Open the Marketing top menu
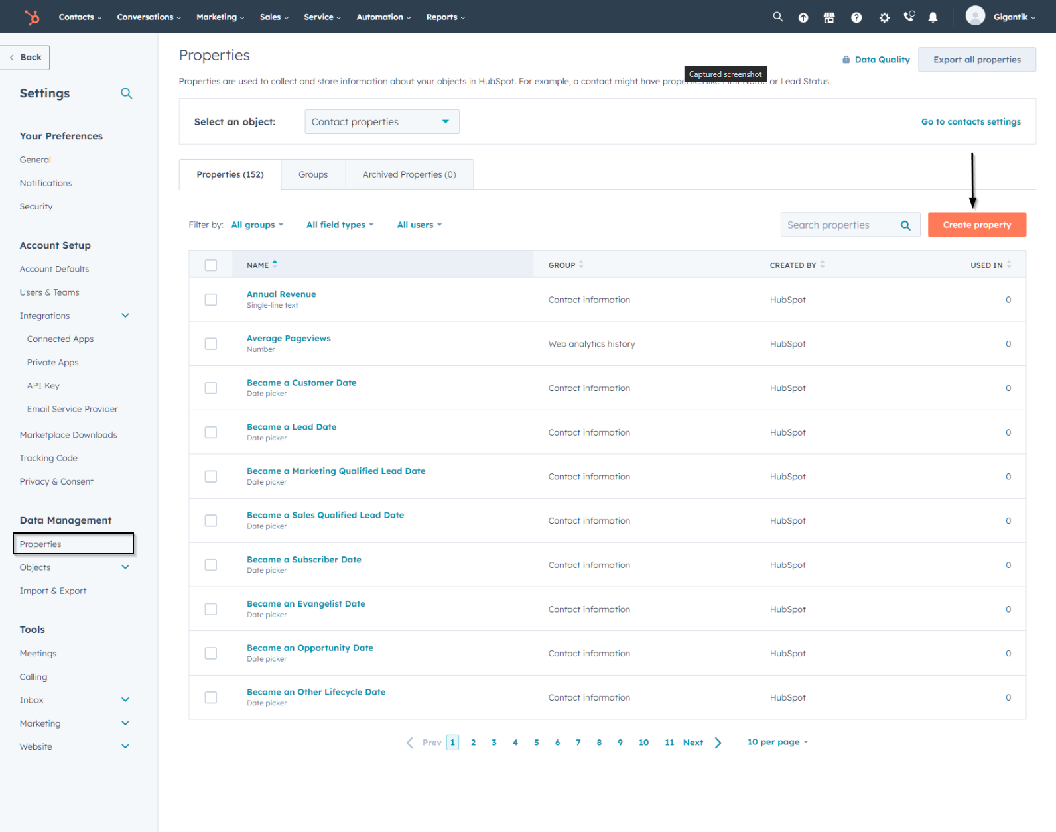 point(220,17)
